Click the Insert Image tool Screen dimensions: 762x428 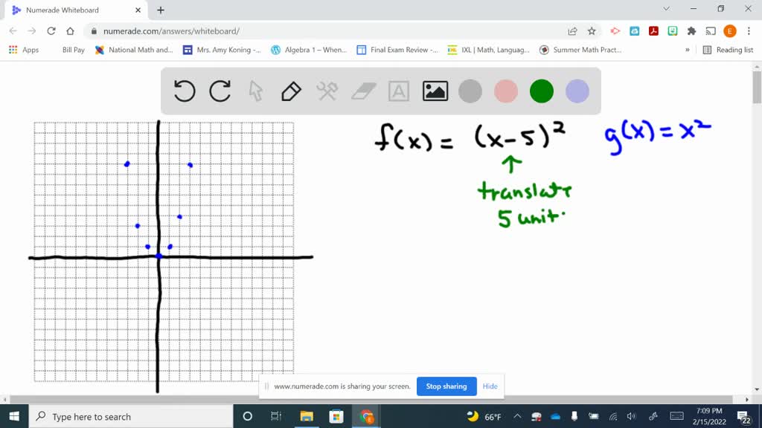[x=435, y=91]
